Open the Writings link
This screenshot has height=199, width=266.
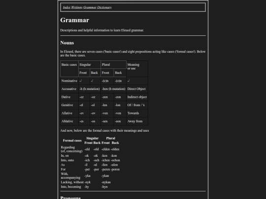point(77,7)
